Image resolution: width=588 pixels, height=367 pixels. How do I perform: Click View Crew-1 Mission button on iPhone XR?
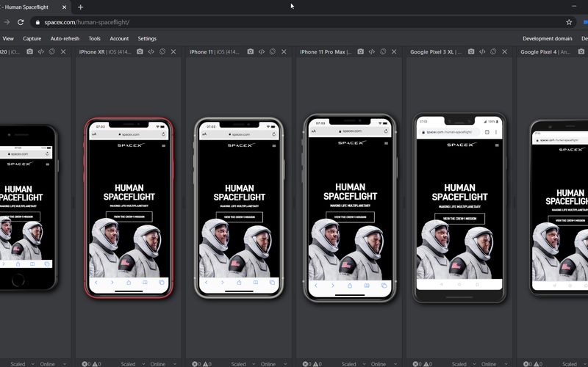coord(129,217)
